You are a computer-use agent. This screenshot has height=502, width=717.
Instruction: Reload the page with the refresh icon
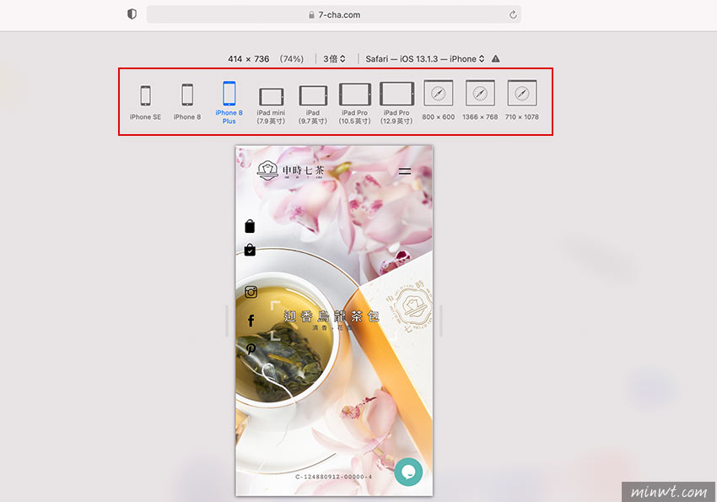pos(513,14)
